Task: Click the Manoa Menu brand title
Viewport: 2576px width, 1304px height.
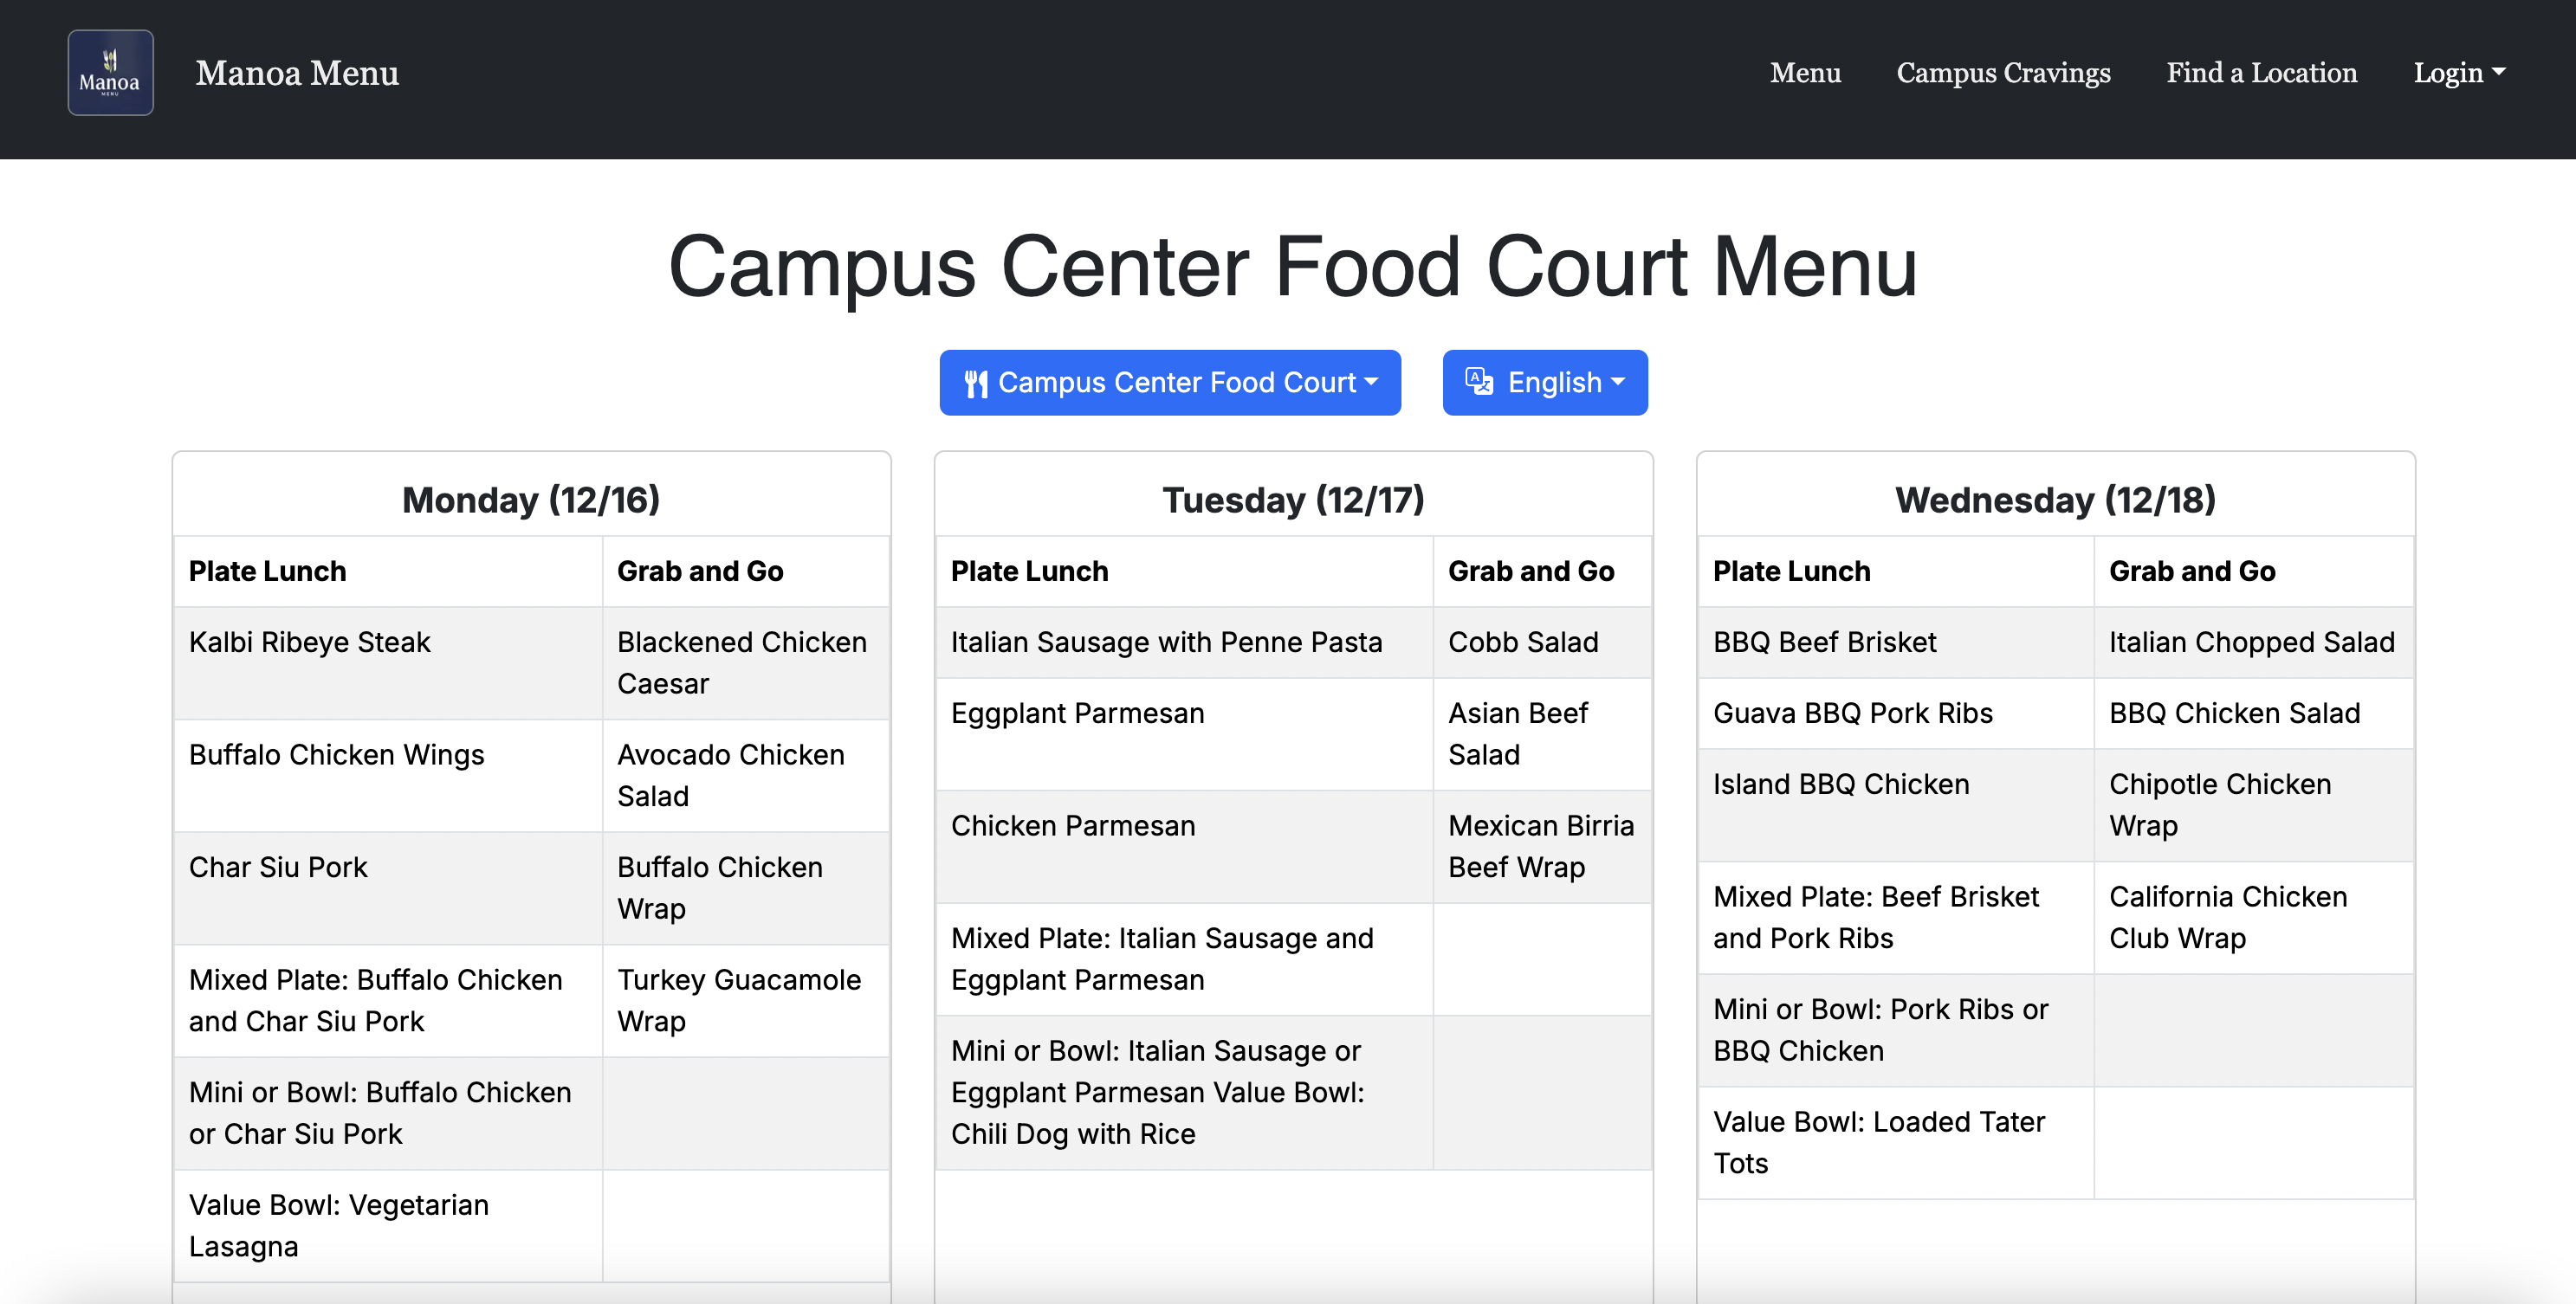Action: (297, 73)
